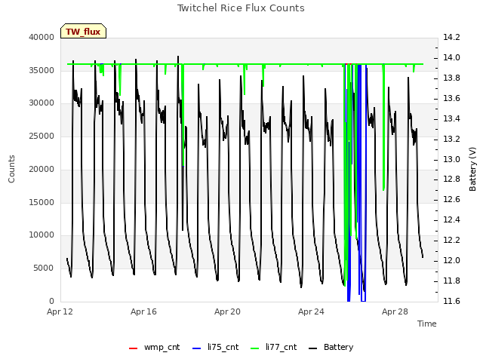This screenshot has width=483, height=362.
Task: Click the 30000 counts tick label
Action: [42, 103]
